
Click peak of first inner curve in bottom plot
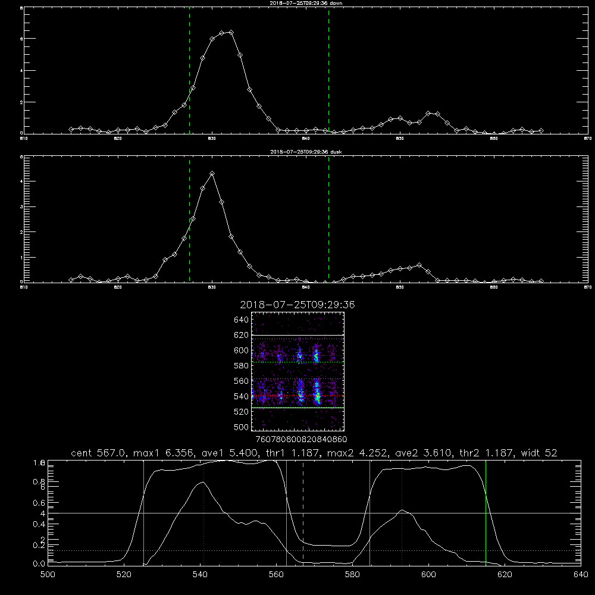click(203, 483)
